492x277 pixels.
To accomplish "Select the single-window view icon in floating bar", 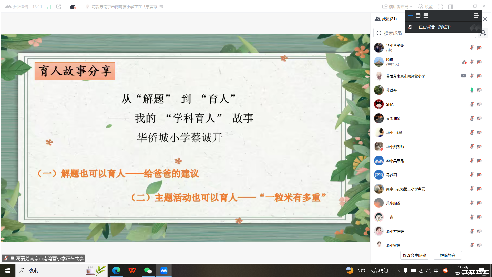I will pyautogui.click(x=418, y=16).
